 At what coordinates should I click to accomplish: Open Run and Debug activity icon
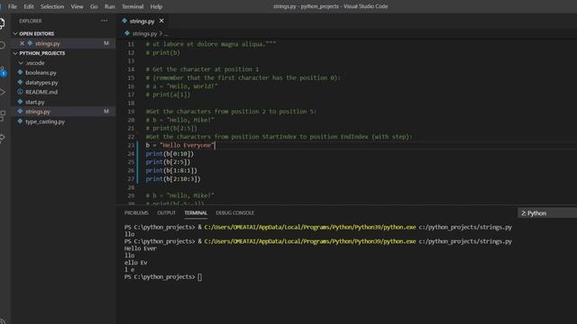click(2, 92)
